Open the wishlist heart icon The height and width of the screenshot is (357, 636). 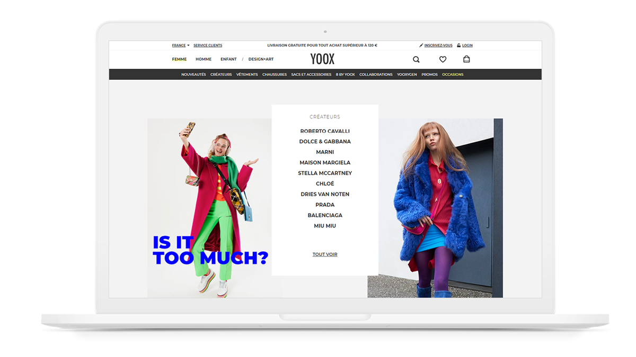tap(443, 59)
